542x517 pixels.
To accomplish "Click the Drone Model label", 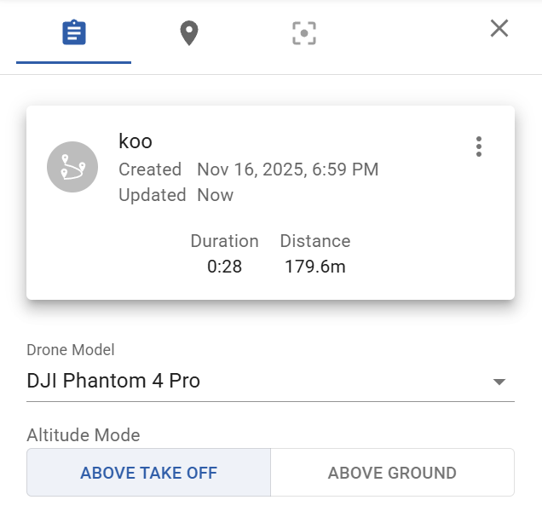I will [71, 350].
